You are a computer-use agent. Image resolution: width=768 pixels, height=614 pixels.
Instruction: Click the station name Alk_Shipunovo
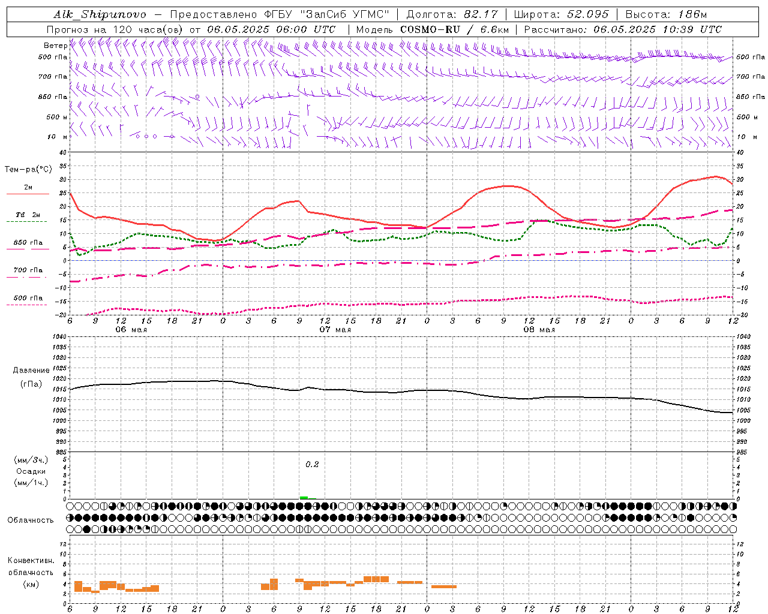100,14
